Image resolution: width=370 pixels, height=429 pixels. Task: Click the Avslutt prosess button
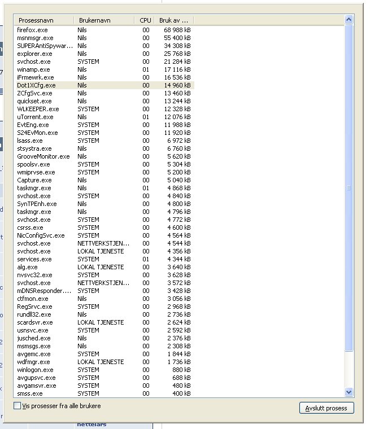(327, 408)
